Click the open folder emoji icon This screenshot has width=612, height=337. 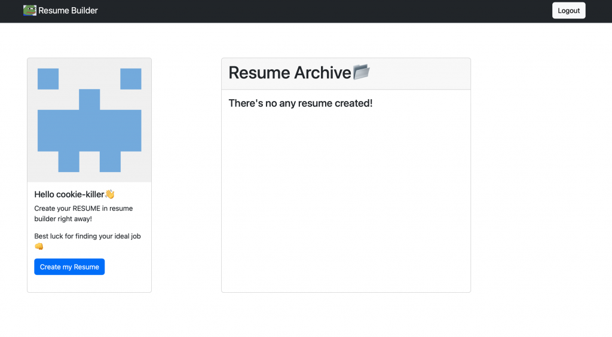click(362, 72)
